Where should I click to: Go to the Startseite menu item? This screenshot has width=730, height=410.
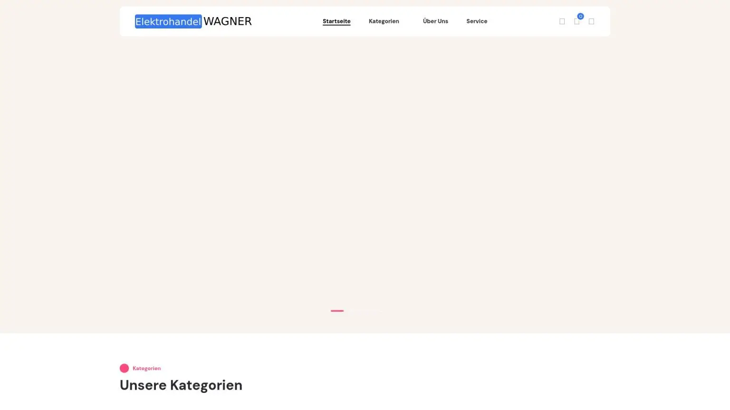(336, 21)
